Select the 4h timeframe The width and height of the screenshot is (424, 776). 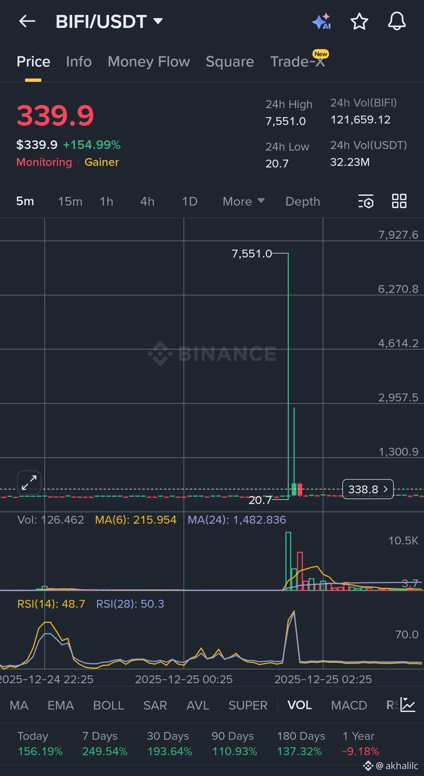pyautogui.click(x=147, y=201)
